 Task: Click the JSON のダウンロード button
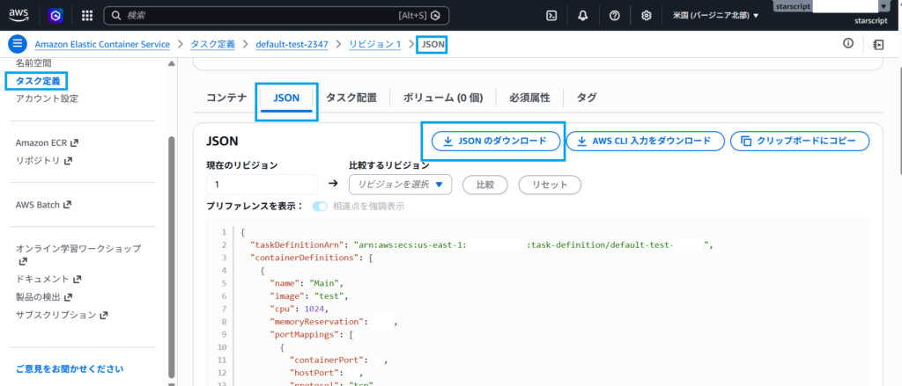click(495, 141)
